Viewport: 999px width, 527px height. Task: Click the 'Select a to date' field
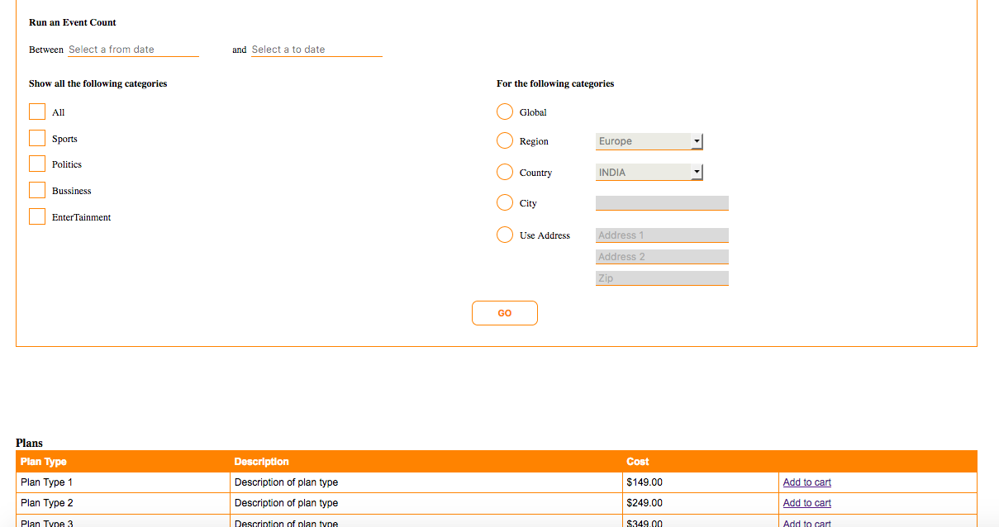click(316, 50)
